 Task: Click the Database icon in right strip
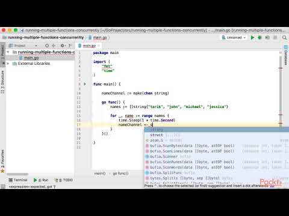[285, 47]
